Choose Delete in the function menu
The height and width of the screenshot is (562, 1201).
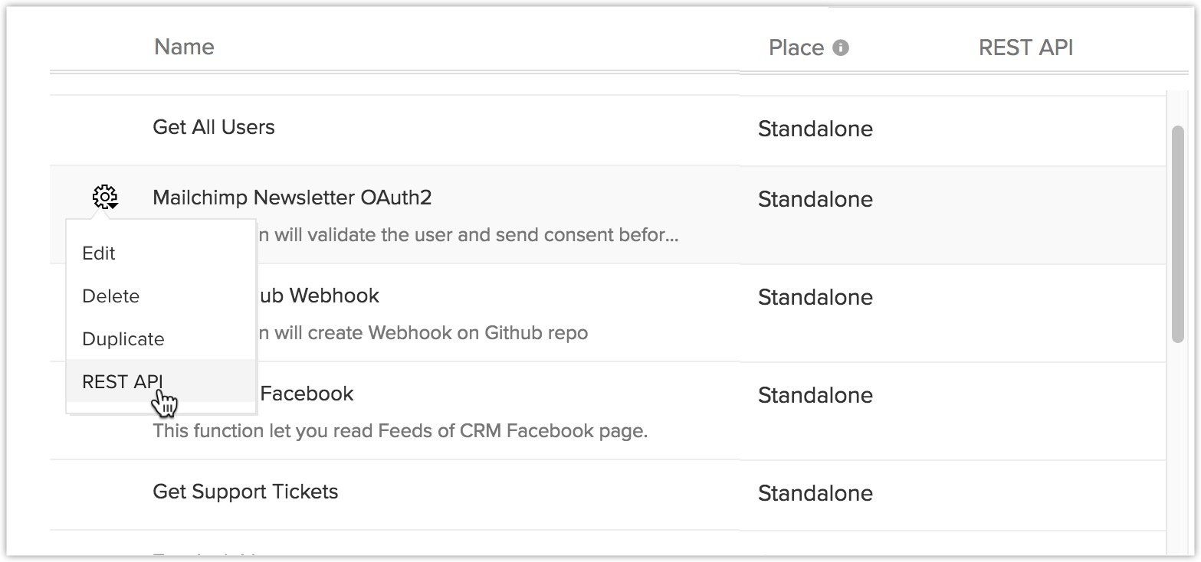tap(111, 296)
